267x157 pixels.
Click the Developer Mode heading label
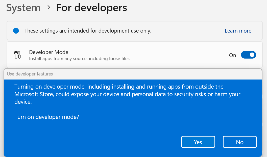48,52
